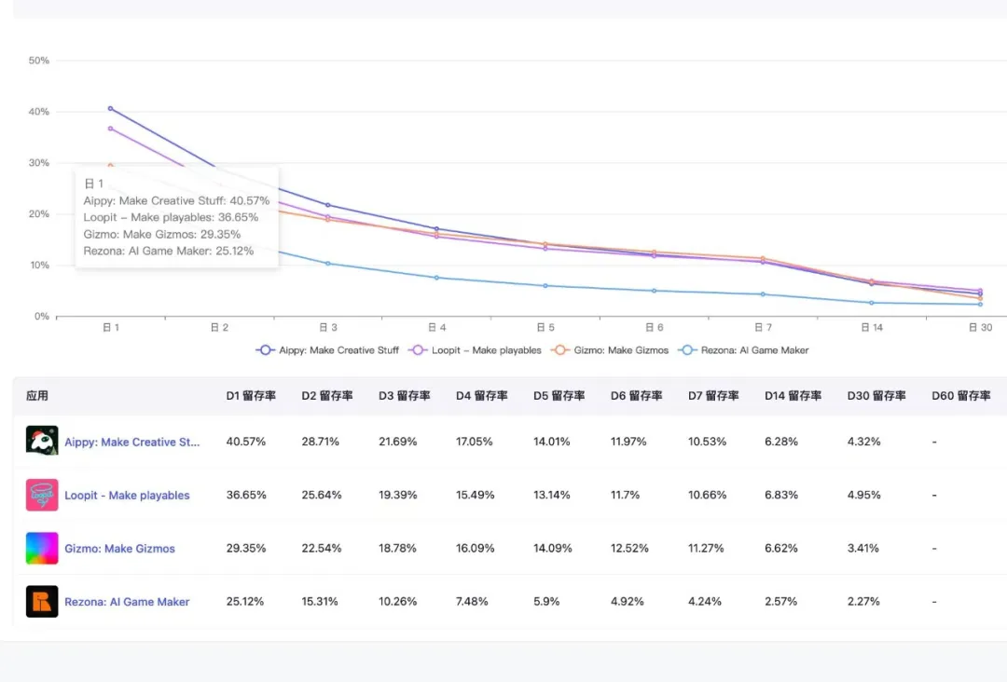This screenshot has width=1007, height=682.
Task: Open the Rezona: AI Game Maker link
Action: click(x=127, y=602)
